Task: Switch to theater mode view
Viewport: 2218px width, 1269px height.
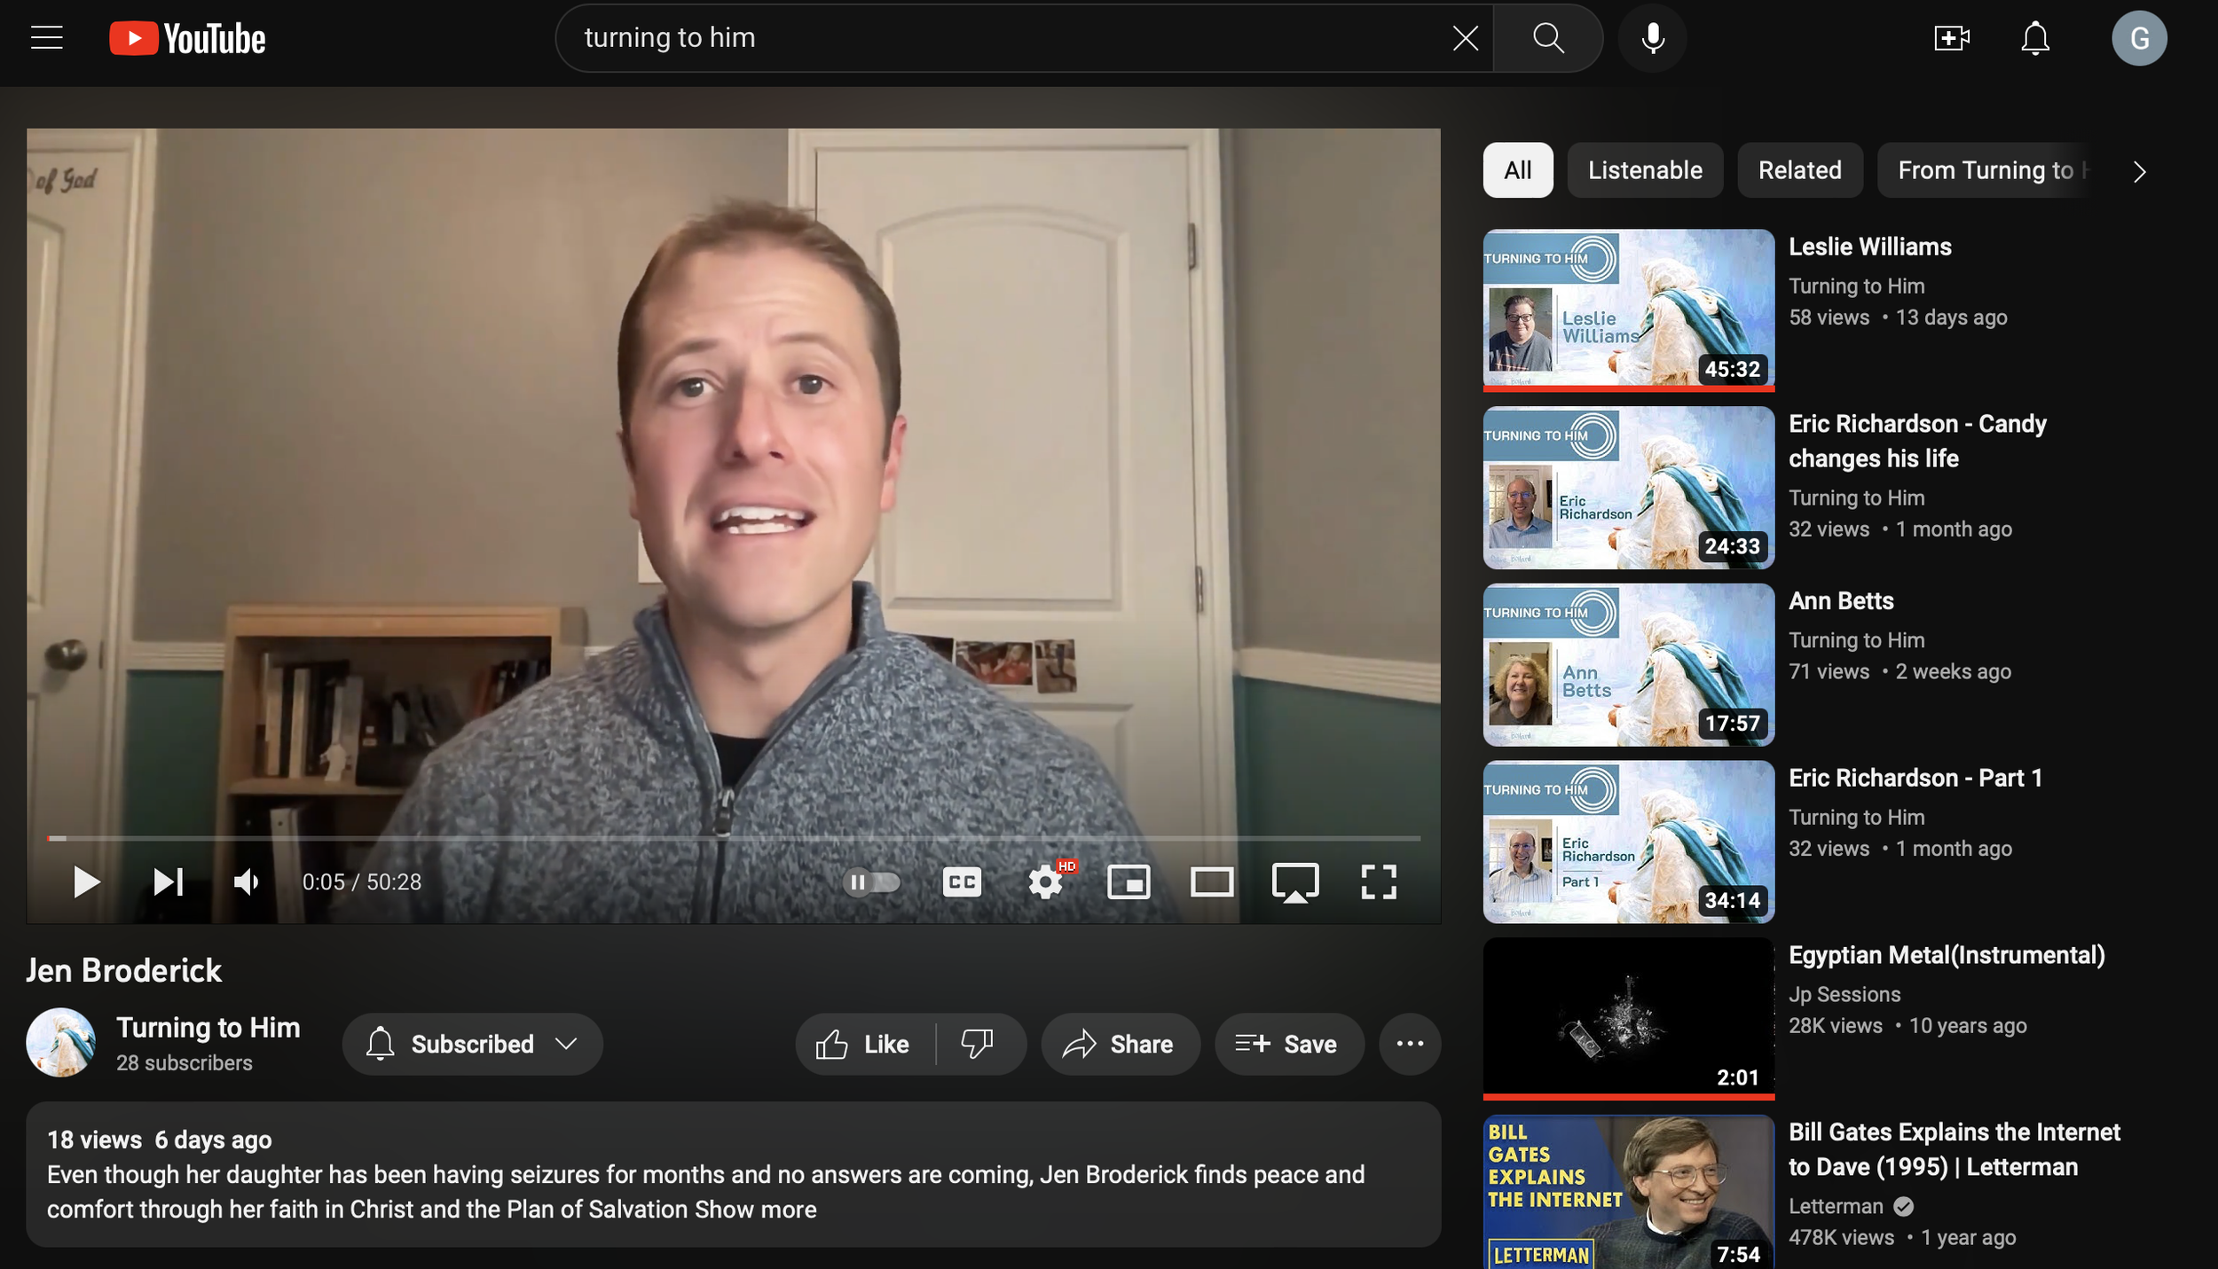Action: pos(1211,881)
